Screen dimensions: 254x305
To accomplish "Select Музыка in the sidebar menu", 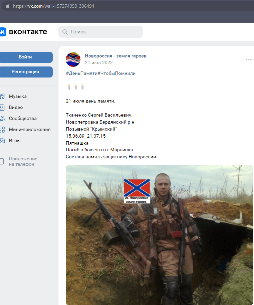I will [18, 96].
